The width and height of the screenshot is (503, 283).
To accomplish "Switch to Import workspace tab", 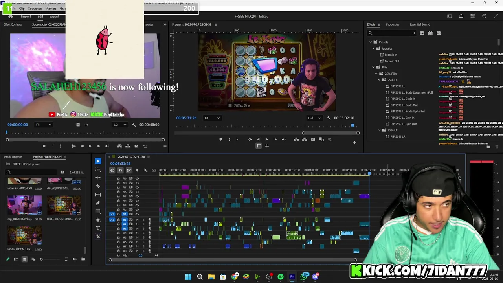I will [x=26, y=17].
